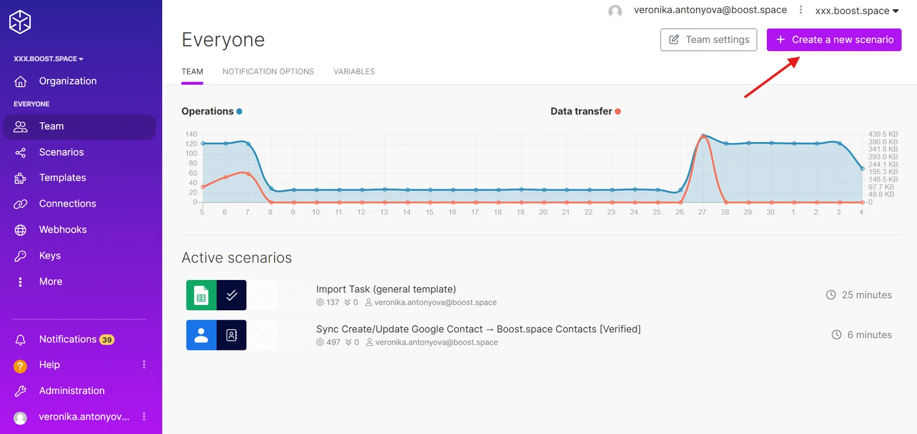Click the '25 minutes' interval text

pyautogui.click(x=867, y=295)
